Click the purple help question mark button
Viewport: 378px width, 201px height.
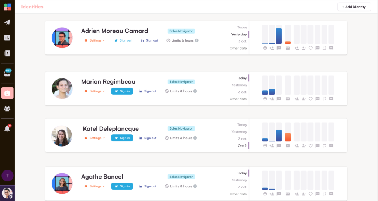coord(7,176)
